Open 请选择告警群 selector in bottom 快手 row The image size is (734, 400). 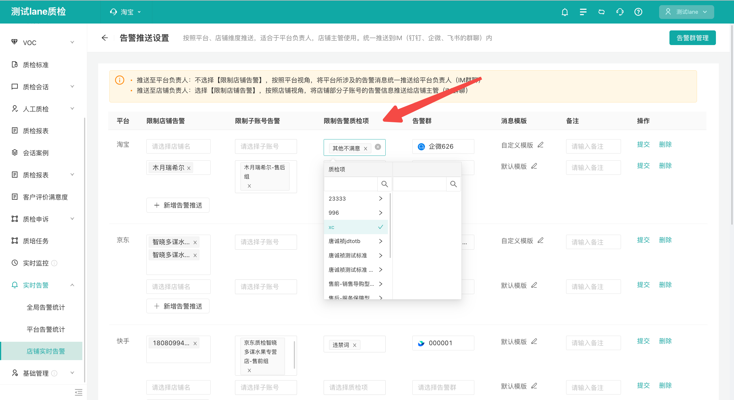443,387
